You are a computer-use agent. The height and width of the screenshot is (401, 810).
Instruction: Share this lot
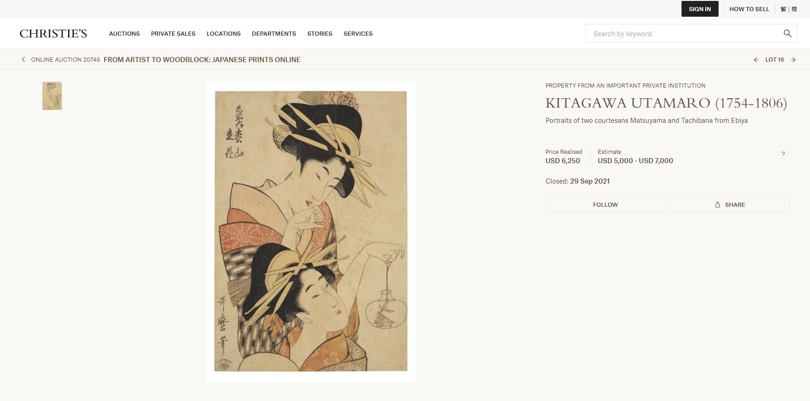tap(729, 204)
